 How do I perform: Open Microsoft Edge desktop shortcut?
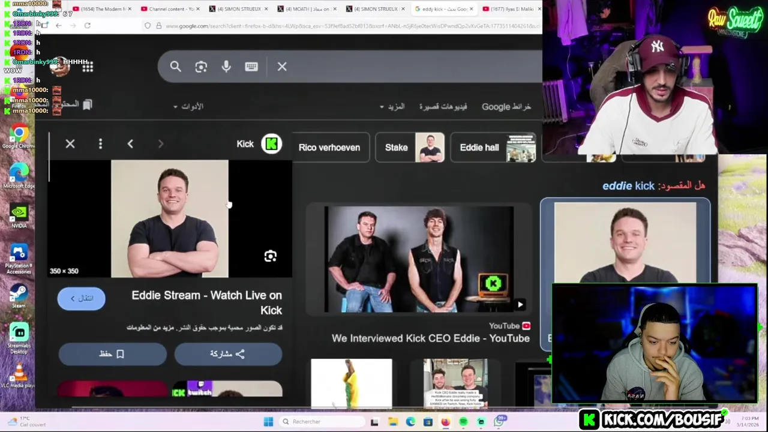pyautogui.click(x=19, y=176)
